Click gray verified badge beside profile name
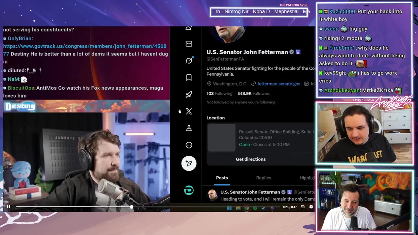The width and height of the screenshot is (418, 235). click(x=292, y=52)
